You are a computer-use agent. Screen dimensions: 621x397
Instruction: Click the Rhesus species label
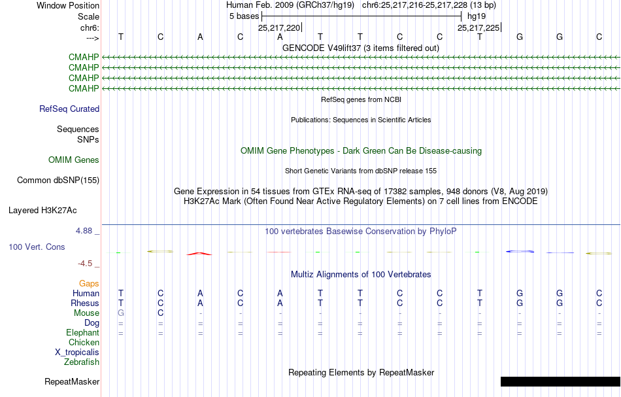coord(85,303)
